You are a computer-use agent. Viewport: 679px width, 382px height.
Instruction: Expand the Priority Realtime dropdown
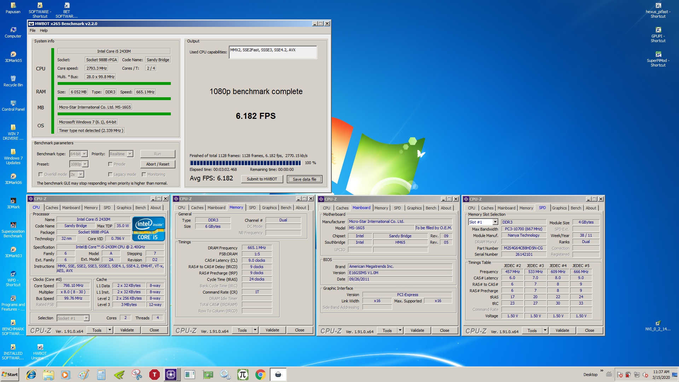pyautogui.click(x=130, y=154)
